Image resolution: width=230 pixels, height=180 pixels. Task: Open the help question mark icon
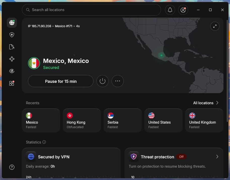click(x=12, y=167)
